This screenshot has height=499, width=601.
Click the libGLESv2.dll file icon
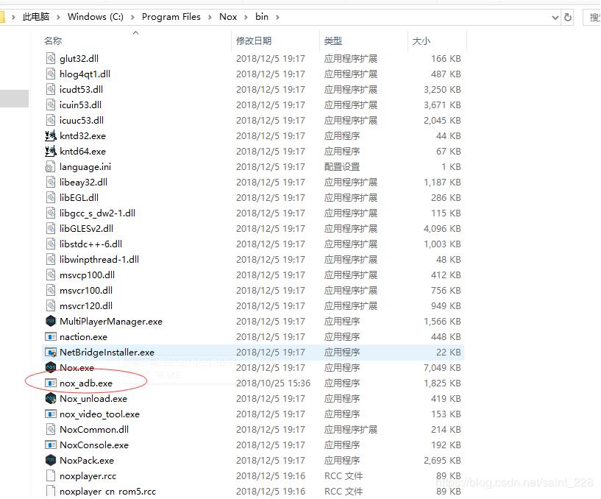point(51,229)
